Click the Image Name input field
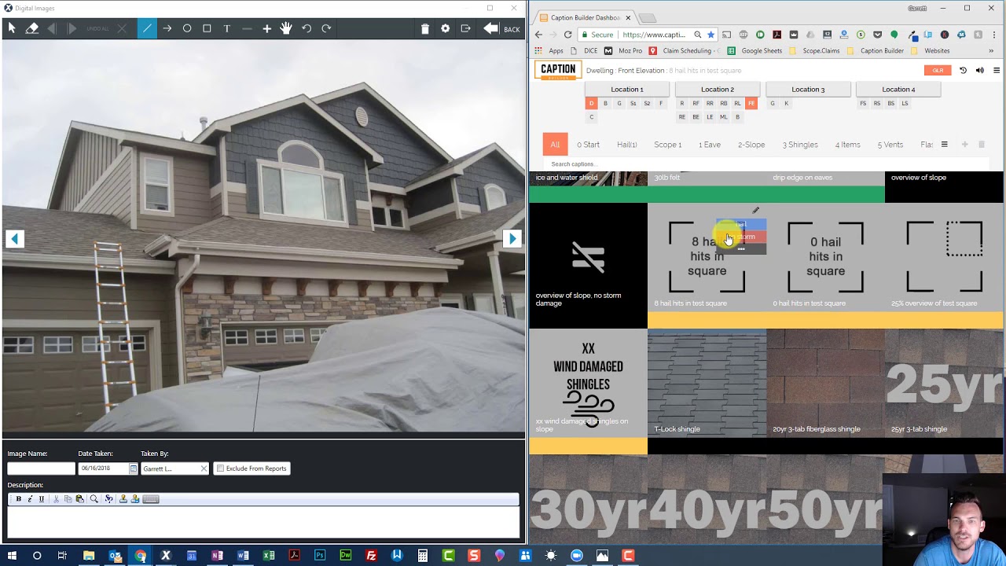 point(41,469)
